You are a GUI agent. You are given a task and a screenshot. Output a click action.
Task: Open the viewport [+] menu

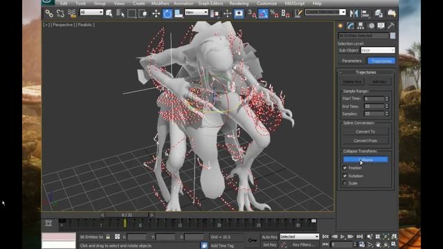tap(46, 25)
